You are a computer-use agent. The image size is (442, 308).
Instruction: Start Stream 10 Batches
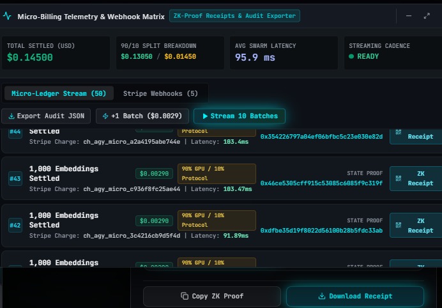pos(240,116)
